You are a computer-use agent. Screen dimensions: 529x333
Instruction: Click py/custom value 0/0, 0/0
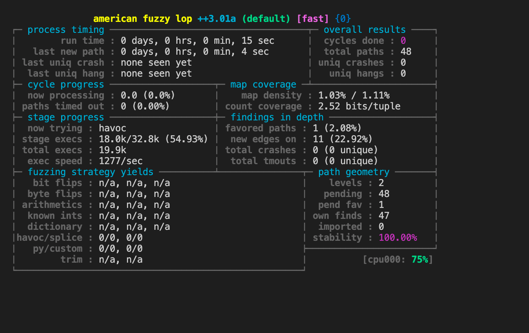tap(121, 249)
